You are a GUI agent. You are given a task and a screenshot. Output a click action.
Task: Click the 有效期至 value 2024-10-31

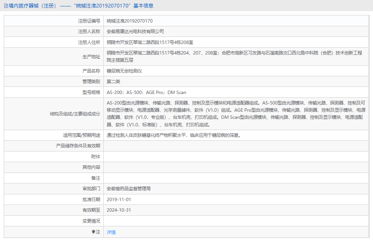tap(118, 210)
